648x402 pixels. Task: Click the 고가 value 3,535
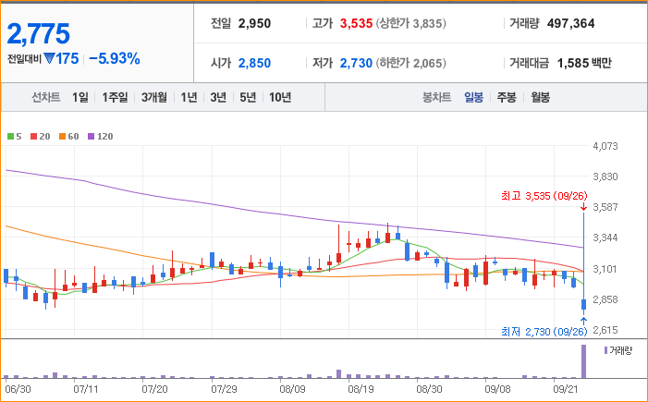356,23
